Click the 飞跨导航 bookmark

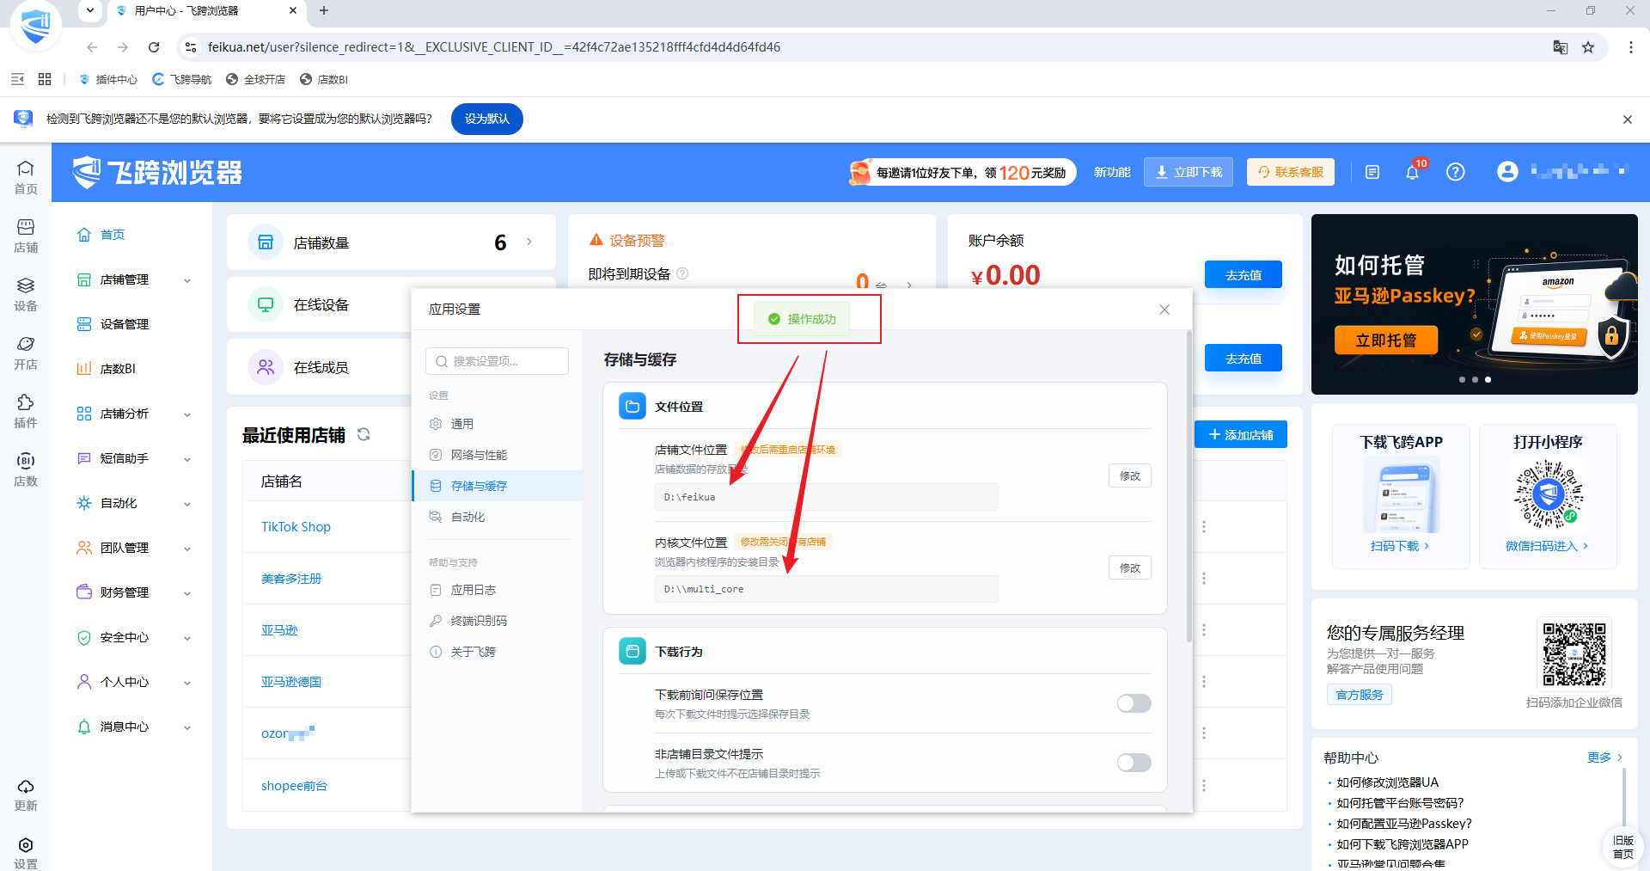pyautogui.click(x=182, y=79)
